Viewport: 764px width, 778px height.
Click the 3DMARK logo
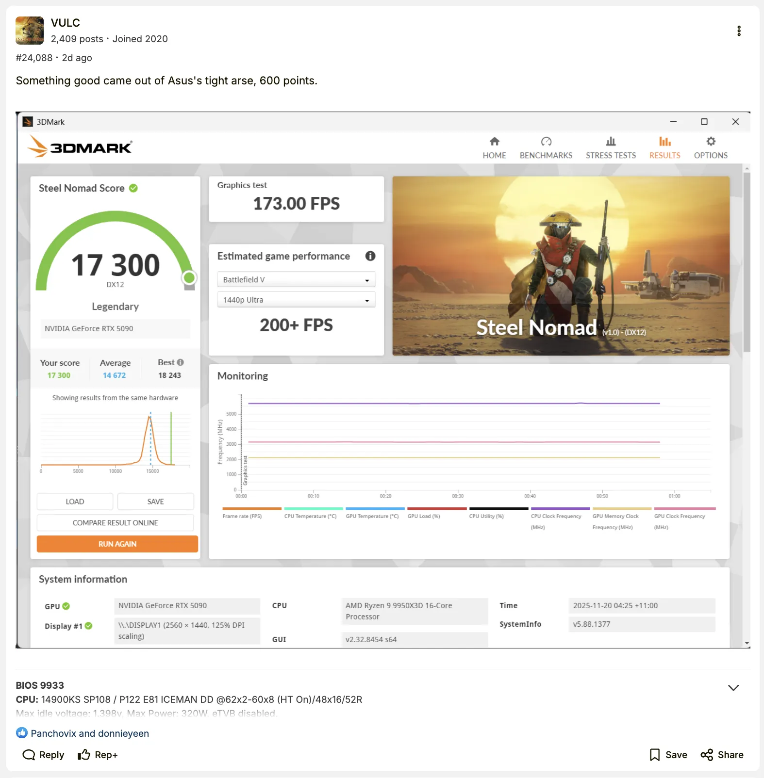click(80, 146)
